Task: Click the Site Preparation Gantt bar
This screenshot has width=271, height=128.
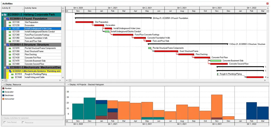Action: coord(84,22)
